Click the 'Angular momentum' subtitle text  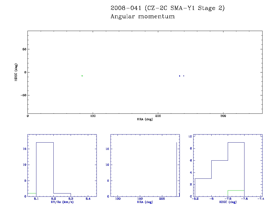coord(143,17)
